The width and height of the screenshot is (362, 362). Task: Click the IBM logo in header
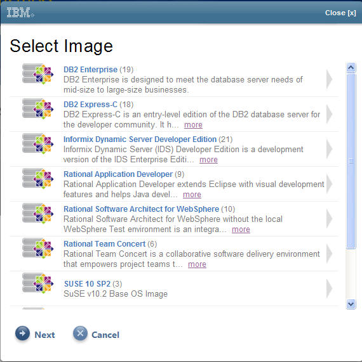[x=20, y=13]
